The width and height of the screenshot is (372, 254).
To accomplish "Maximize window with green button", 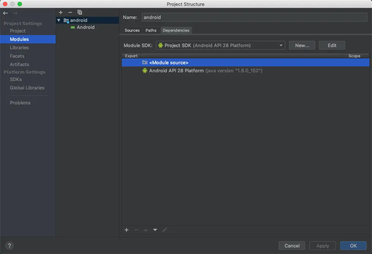I will (x=20, y=4).
